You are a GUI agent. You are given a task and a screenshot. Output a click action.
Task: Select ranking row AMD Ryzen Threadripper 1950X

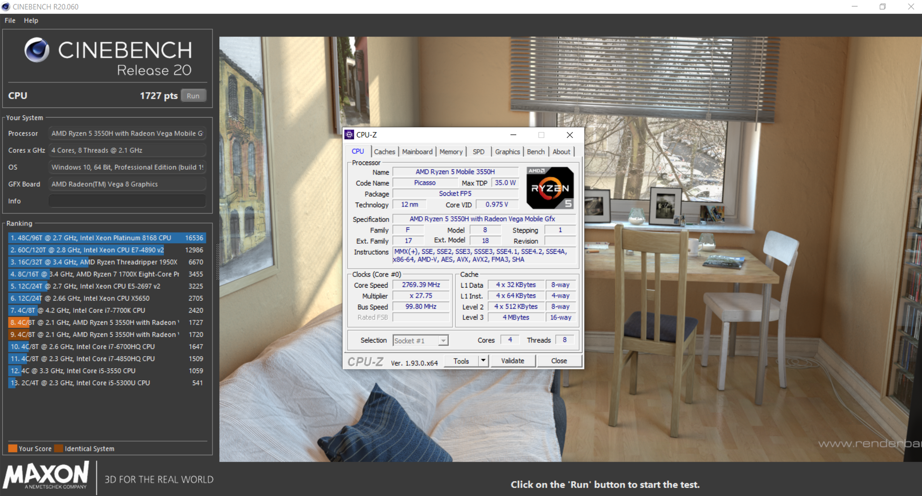pyautogui.click(x=107, y=262)
